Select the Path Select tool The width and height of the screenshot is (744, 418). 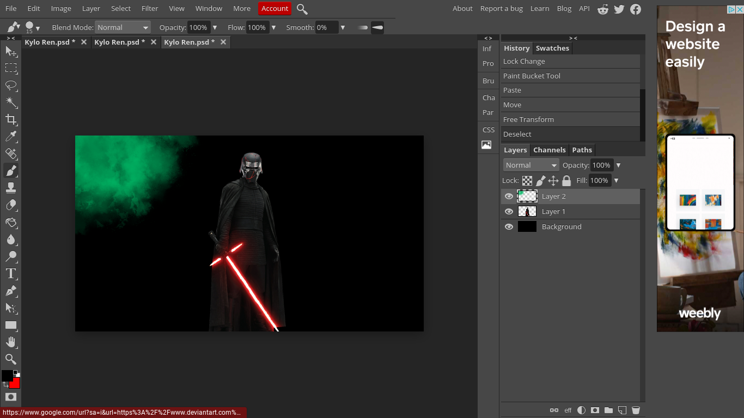click(x=11, y=308)
